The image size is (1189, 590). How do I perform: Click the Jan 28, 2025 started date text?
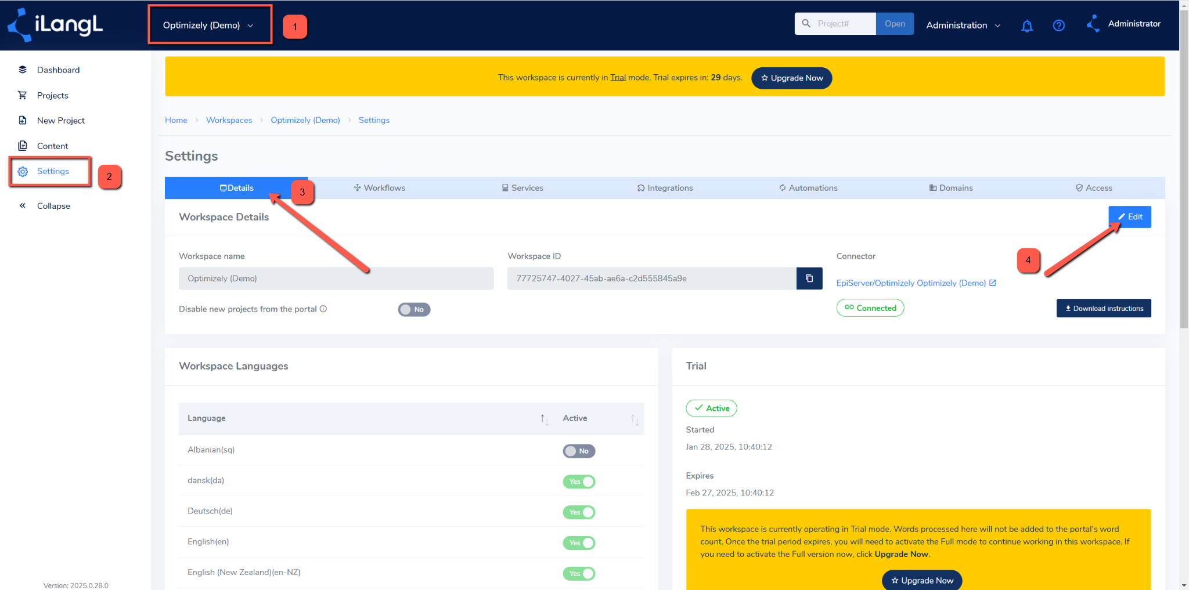click(729, 447)
